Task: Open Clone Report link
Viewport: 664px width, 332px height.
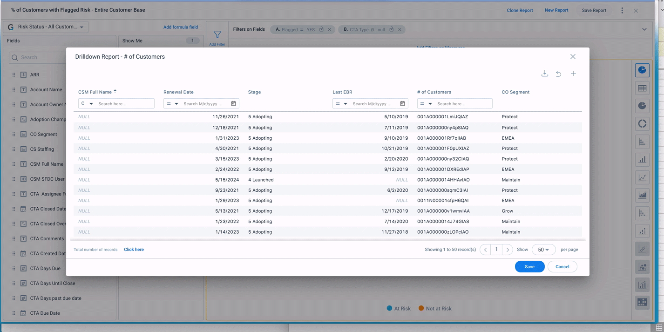Action: point(520,10)
